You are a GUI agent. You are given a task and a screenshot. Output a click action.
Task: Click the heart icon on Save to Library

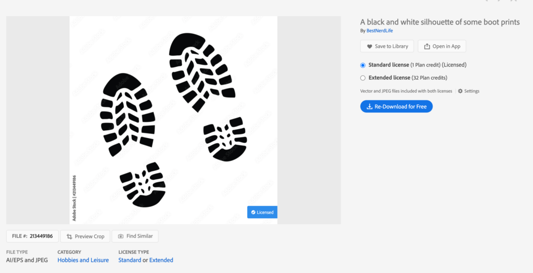coord(370,46)
